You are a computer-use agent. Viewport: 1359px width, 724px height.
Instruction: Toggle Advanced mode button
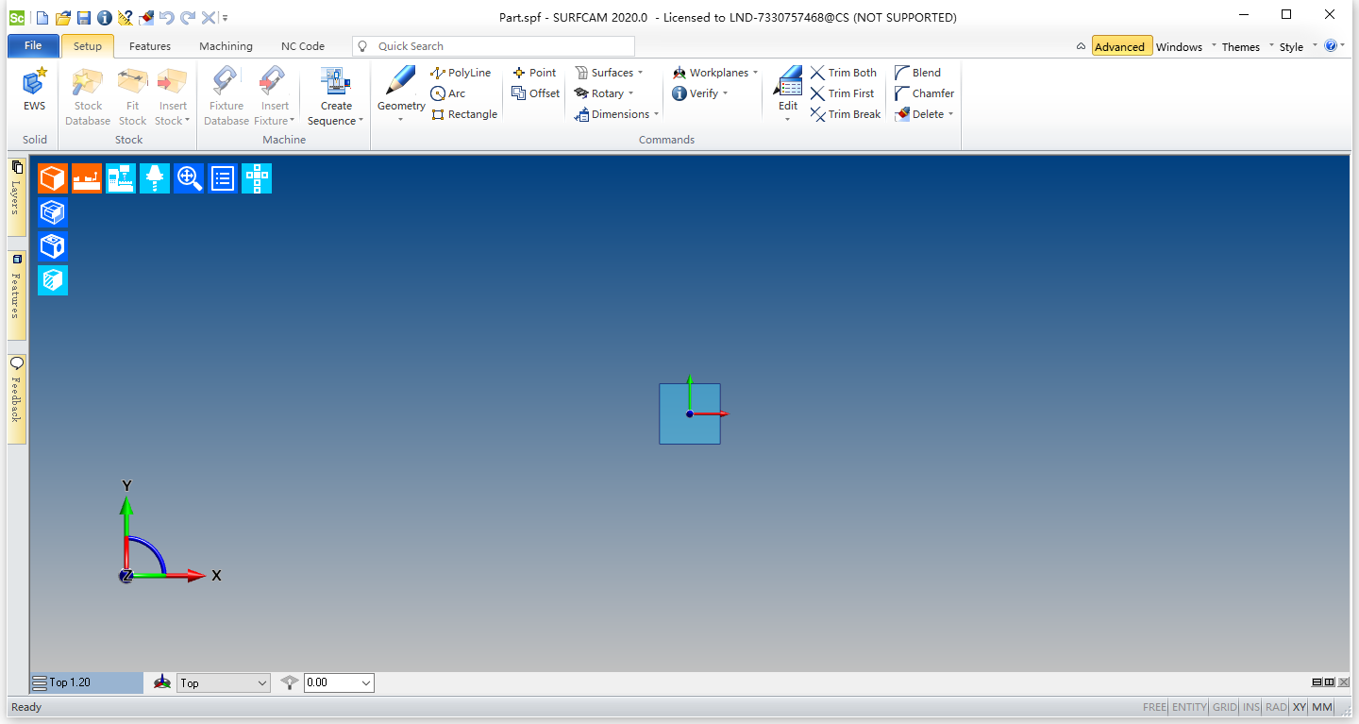pyautogui.click(x=1122, y=46)
